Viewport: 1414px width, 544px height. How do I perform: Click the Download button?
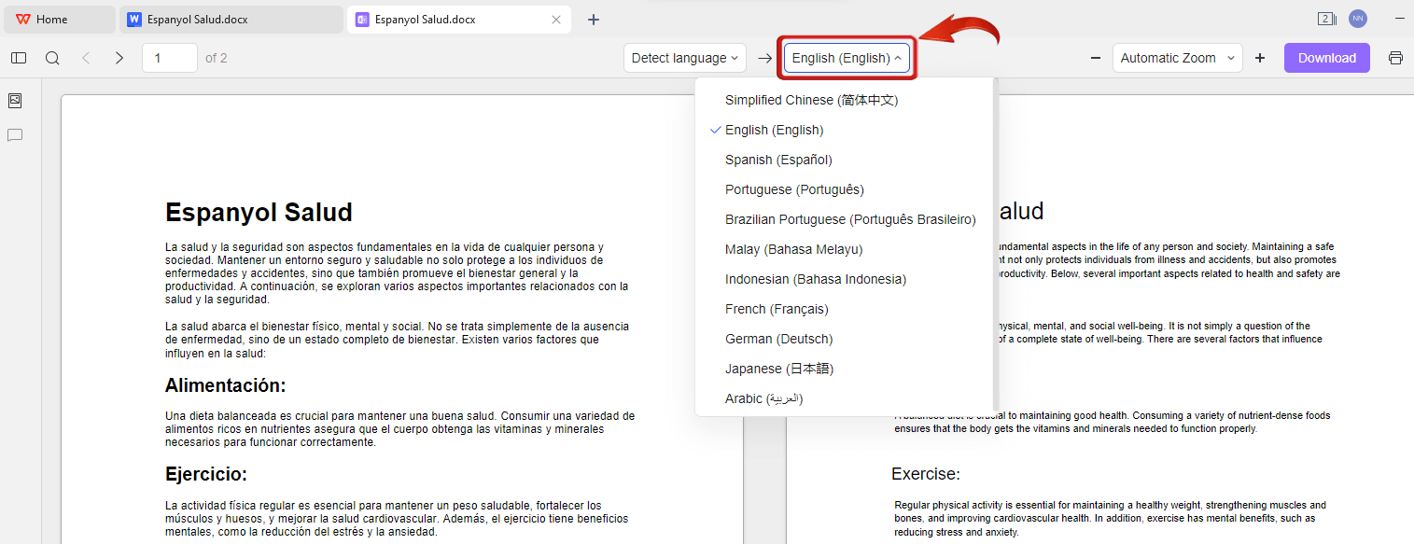point(1326,57)
